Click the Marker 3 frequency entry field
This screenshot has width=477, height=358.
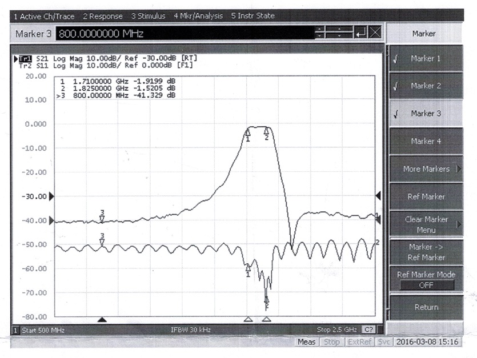point(183,34)
